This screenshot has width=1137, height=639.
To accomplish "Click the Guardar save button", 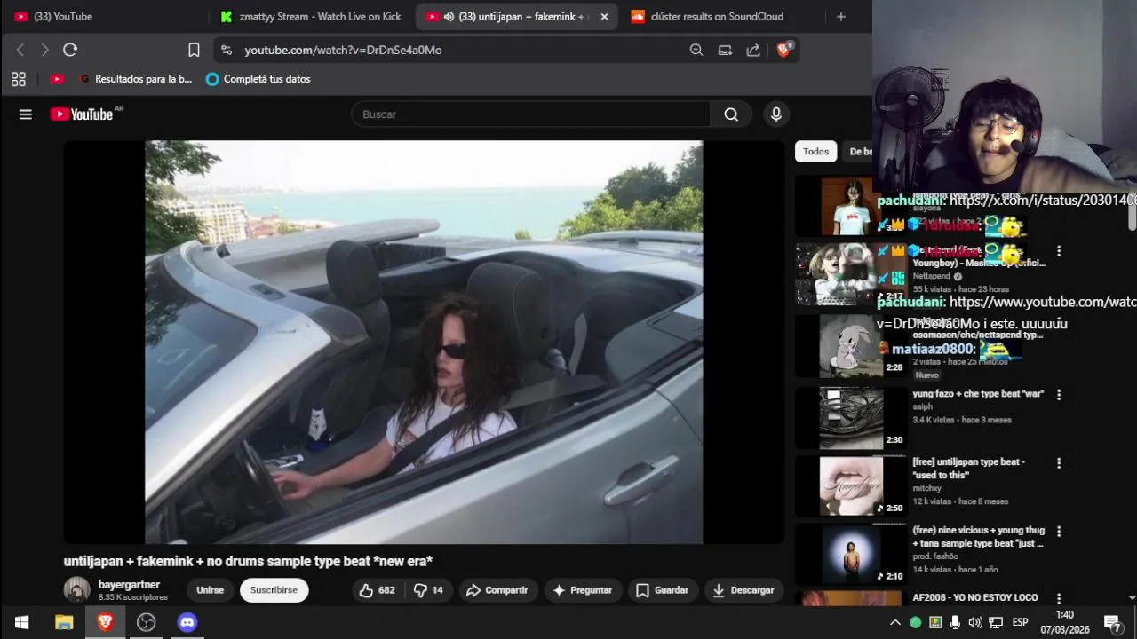I will tap(662, 590).
